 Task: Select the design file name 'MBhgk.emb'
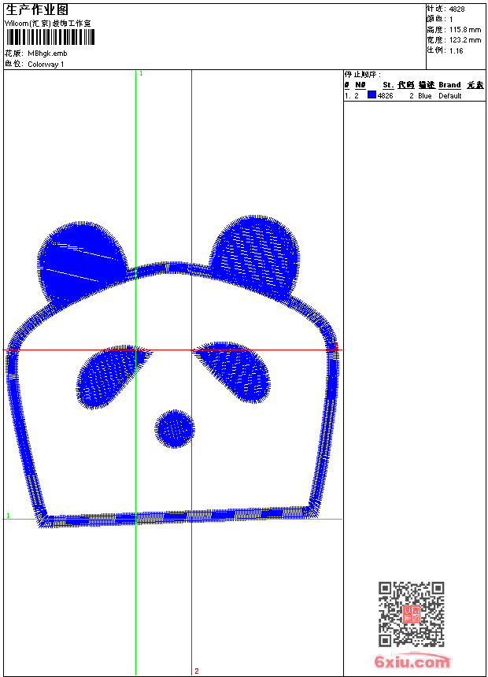click(x=47, y=54)
